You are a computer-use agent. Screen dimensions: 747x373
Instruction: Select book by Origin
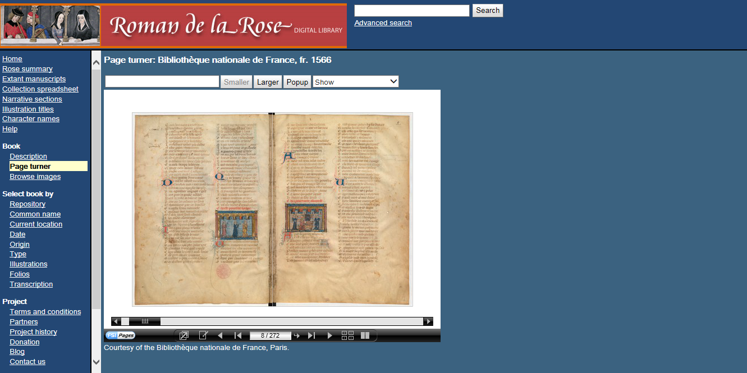pos(20,245)
